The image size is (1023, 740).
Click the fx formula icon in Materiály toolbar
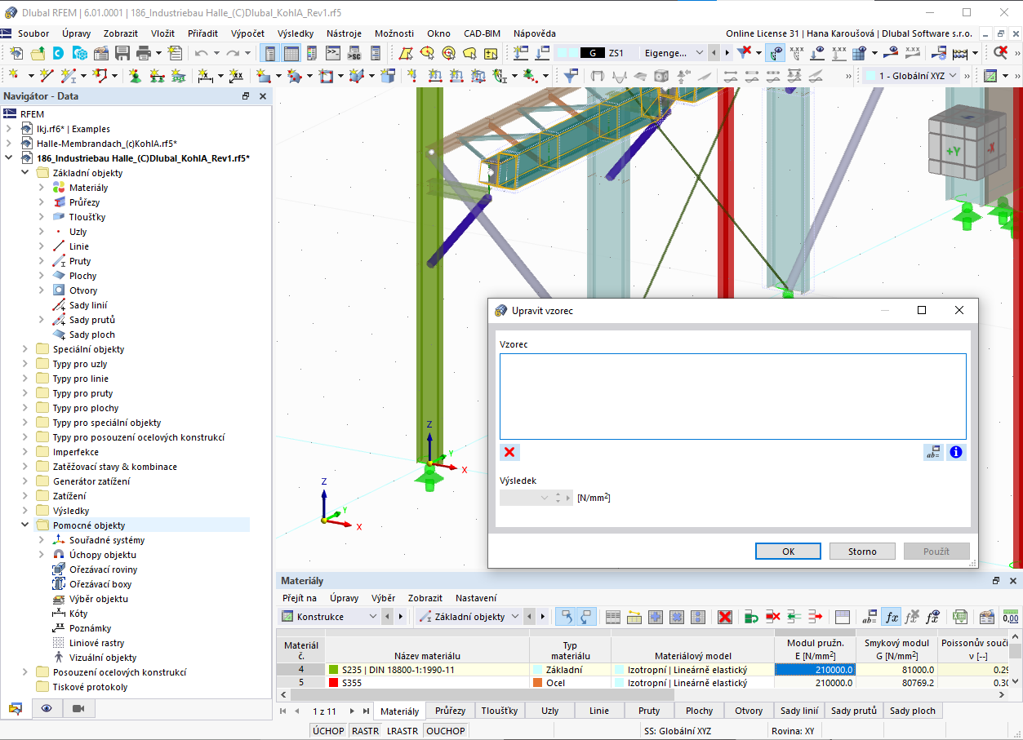coord(892,617)
